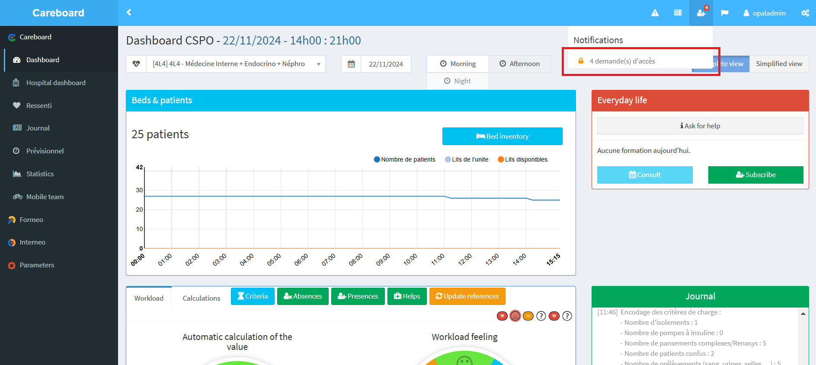The width and height of the screenshot is (816, 365).
Task: Click the Journal panel header
Action: [700, 297]
